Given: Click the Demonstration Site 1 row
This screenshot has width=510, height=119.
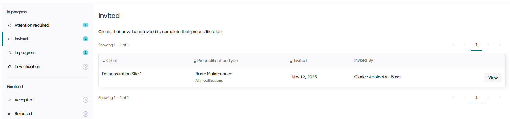Looking at the screenshot, I should pyautogui.click(x=302, y=77).
